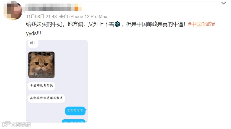Click the iPhone 12 Pro Max source link

click(88, 17)
